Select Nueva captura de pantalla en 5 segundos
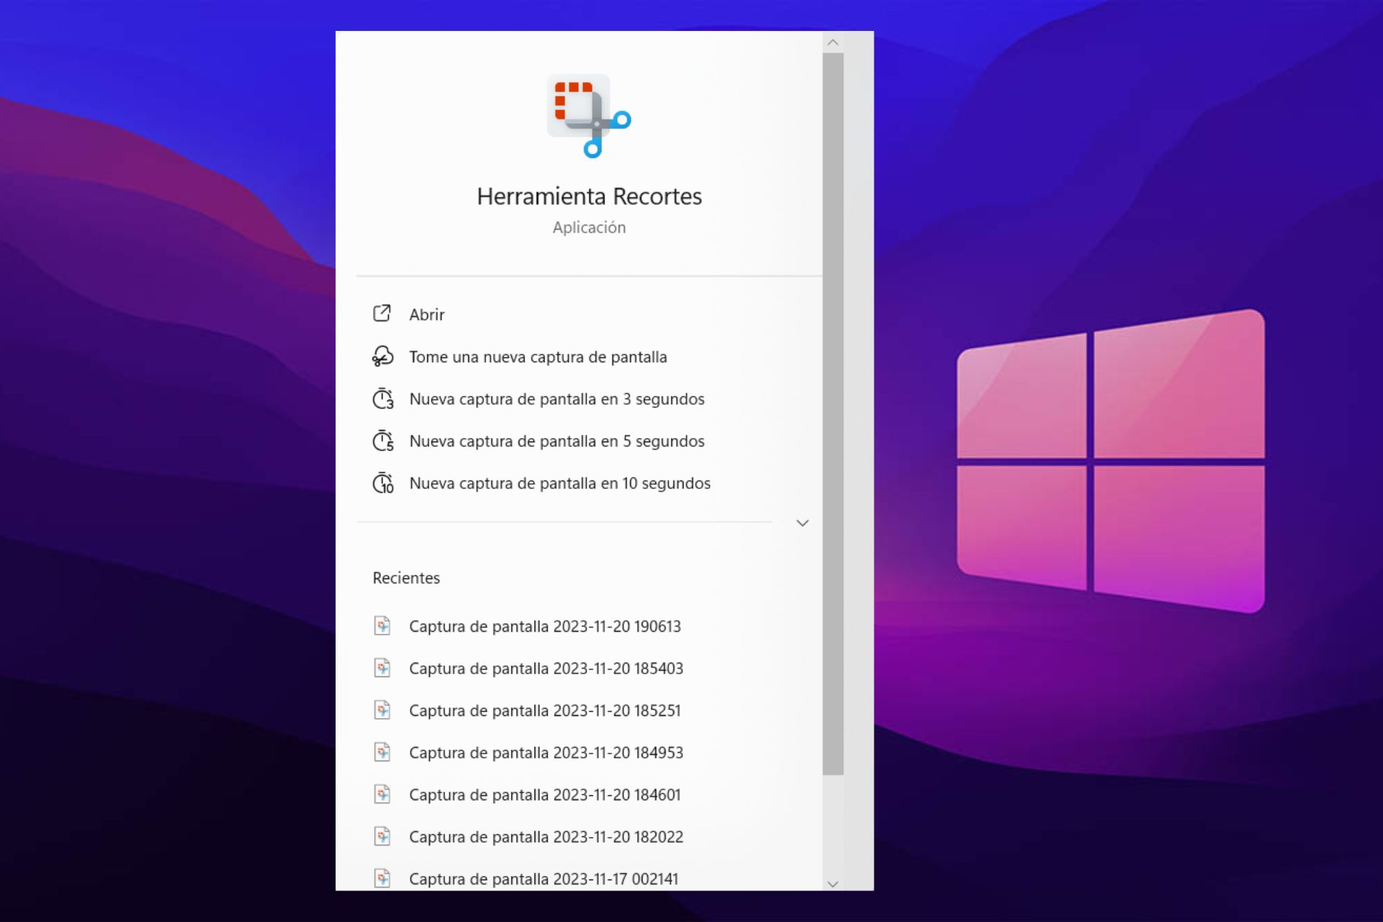This screenshot has height=922, width=1383. pyautogui.click(x=557, y=441)
